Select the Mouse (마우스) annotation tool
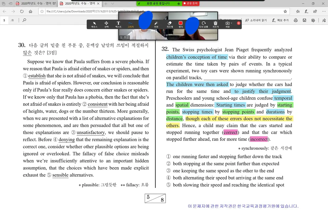The image size is (328, 210). (x=94, y=24)
